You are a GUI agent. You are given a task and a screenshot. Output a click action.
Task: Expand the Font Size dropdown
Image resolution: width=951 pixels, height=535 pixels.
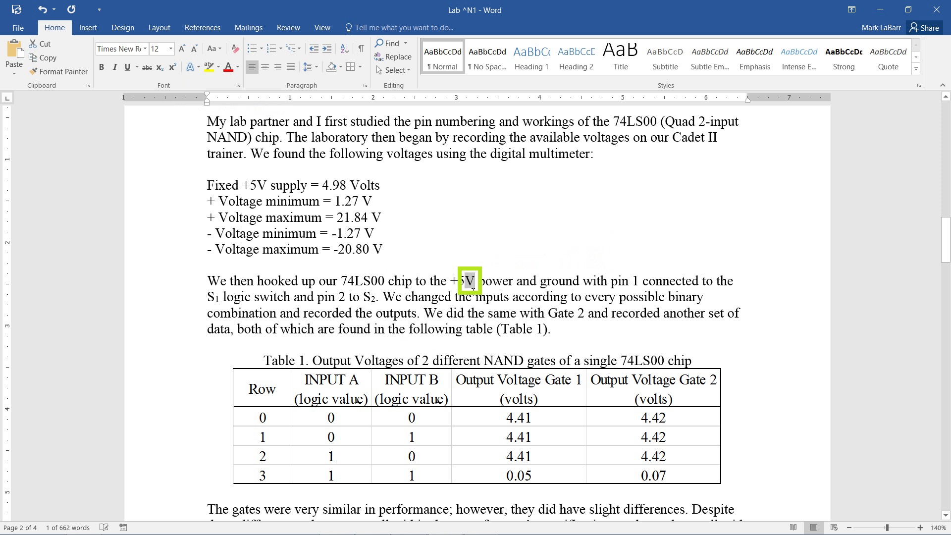170,50
